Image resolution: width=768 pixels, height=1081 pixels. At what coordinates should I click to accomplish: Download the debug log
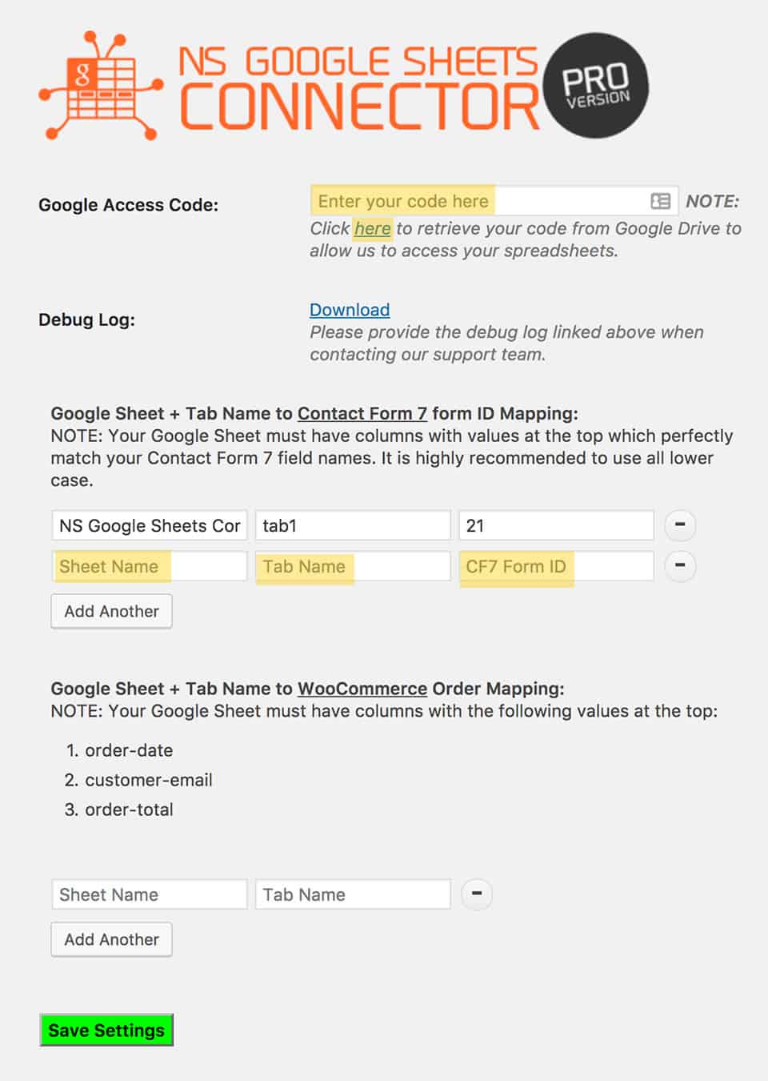click(x=350, y=310)
